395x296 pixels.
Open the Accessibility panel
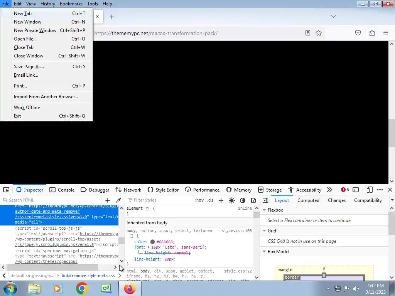pyautogui.click(x=305, y=190)
